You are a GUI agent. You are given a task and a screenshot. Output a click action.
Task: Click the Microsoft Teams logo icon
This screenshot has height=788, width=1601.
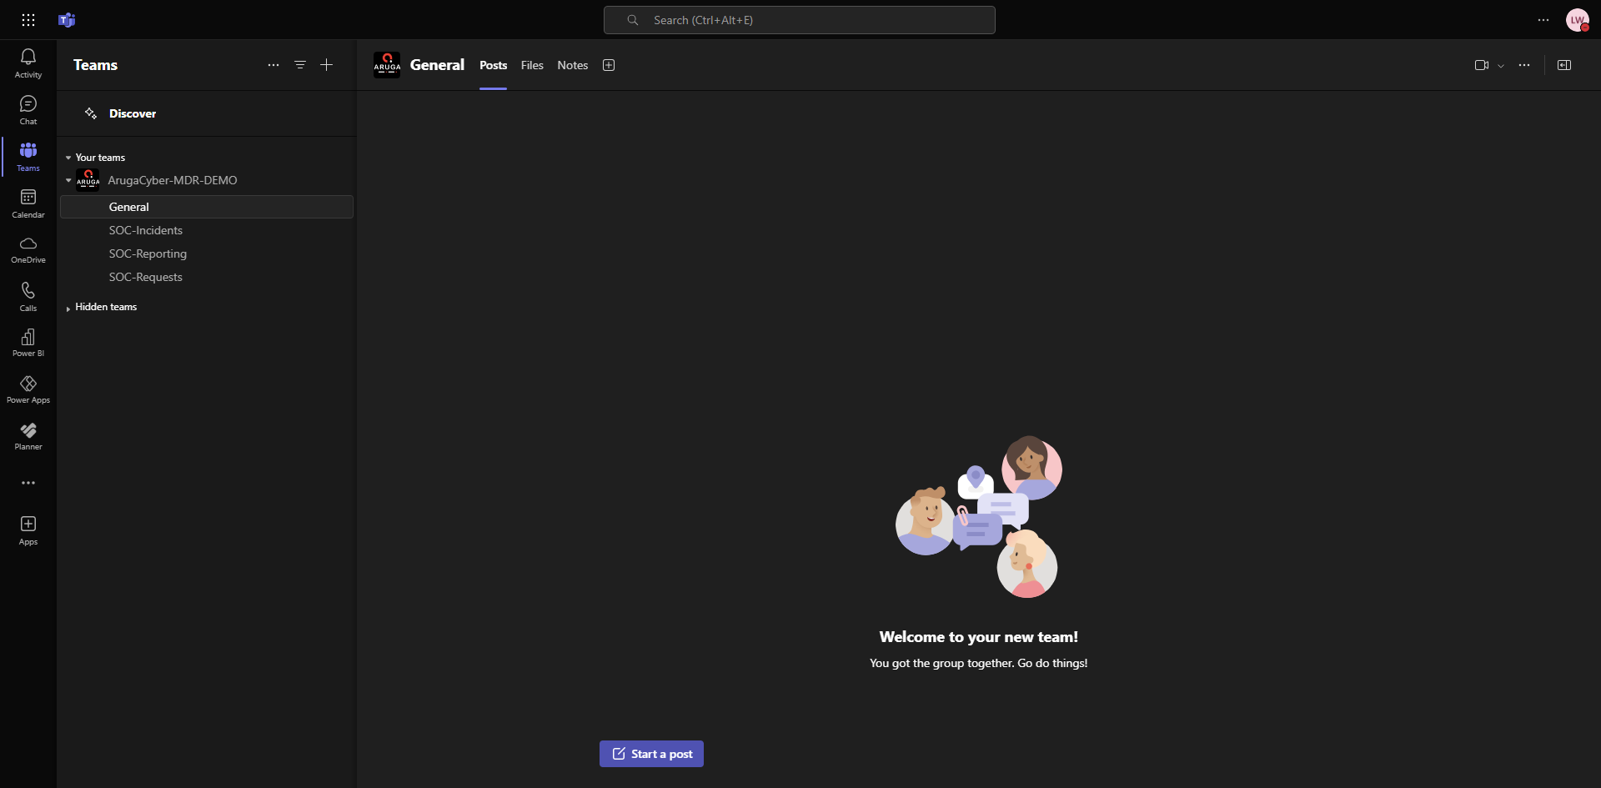67,20
